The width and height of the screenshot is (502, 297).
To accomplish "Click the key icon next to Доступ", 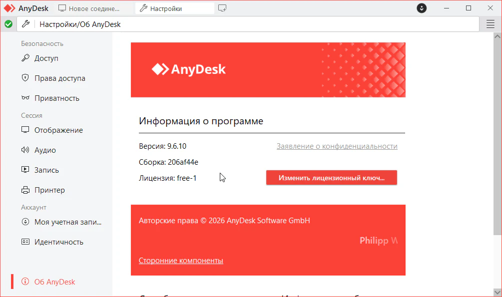I will tap(25, 58).
